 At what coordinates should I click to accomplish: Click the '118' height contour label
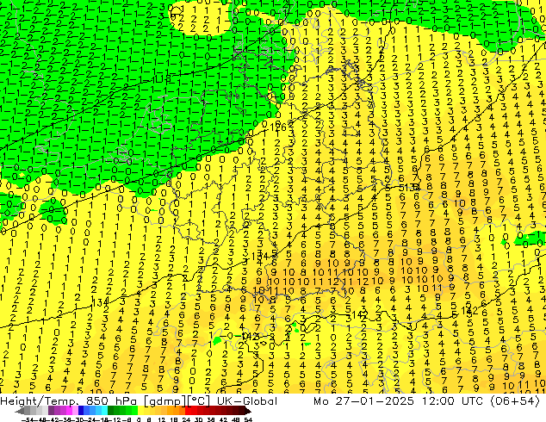163,78
